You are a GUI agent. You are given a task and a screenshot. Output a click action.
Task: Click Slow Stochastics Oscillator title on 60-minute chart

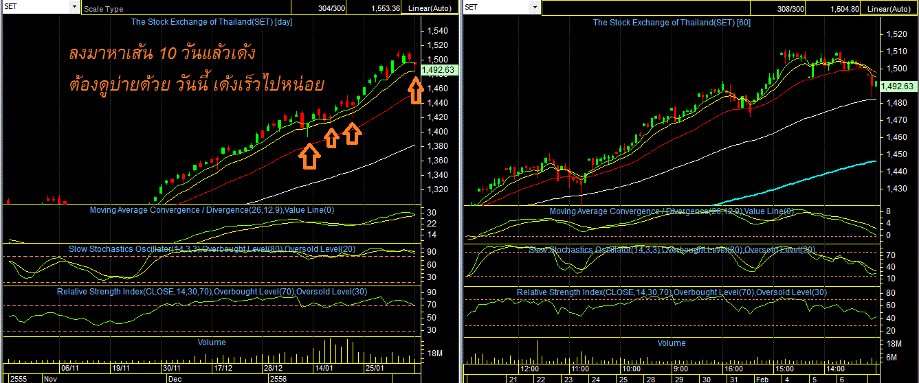(x=672, y=249)
